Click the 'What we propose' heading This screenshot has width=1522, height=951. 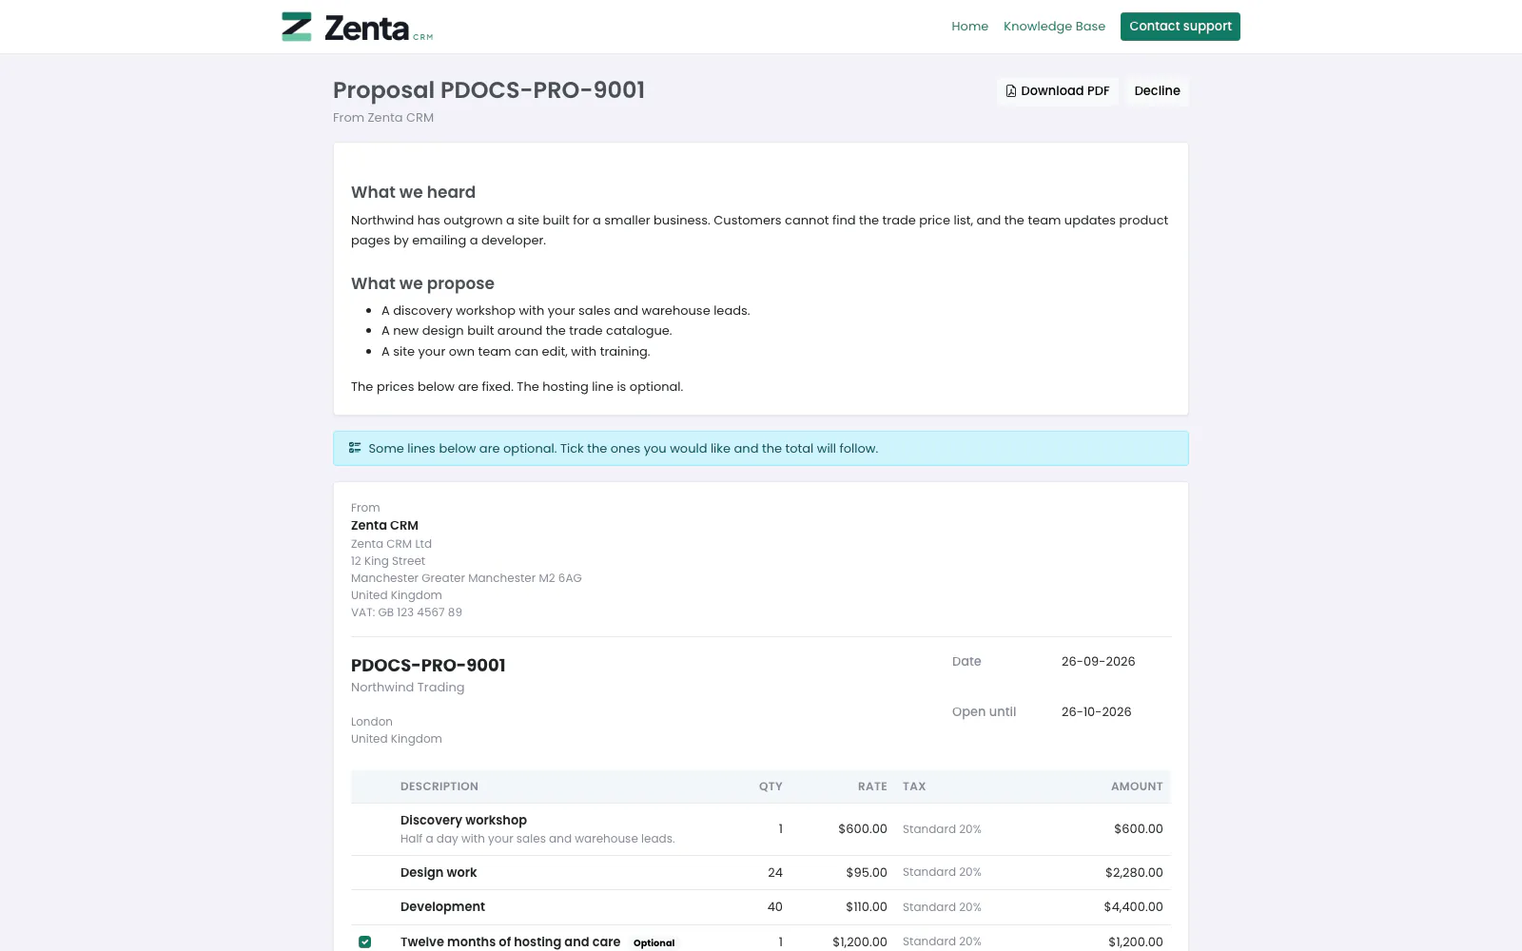coord(422,283)
